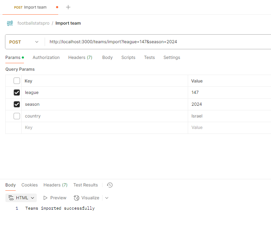Enable the country query parameter
This screenshot has height=240, width=271.
(x=17, y=116)
